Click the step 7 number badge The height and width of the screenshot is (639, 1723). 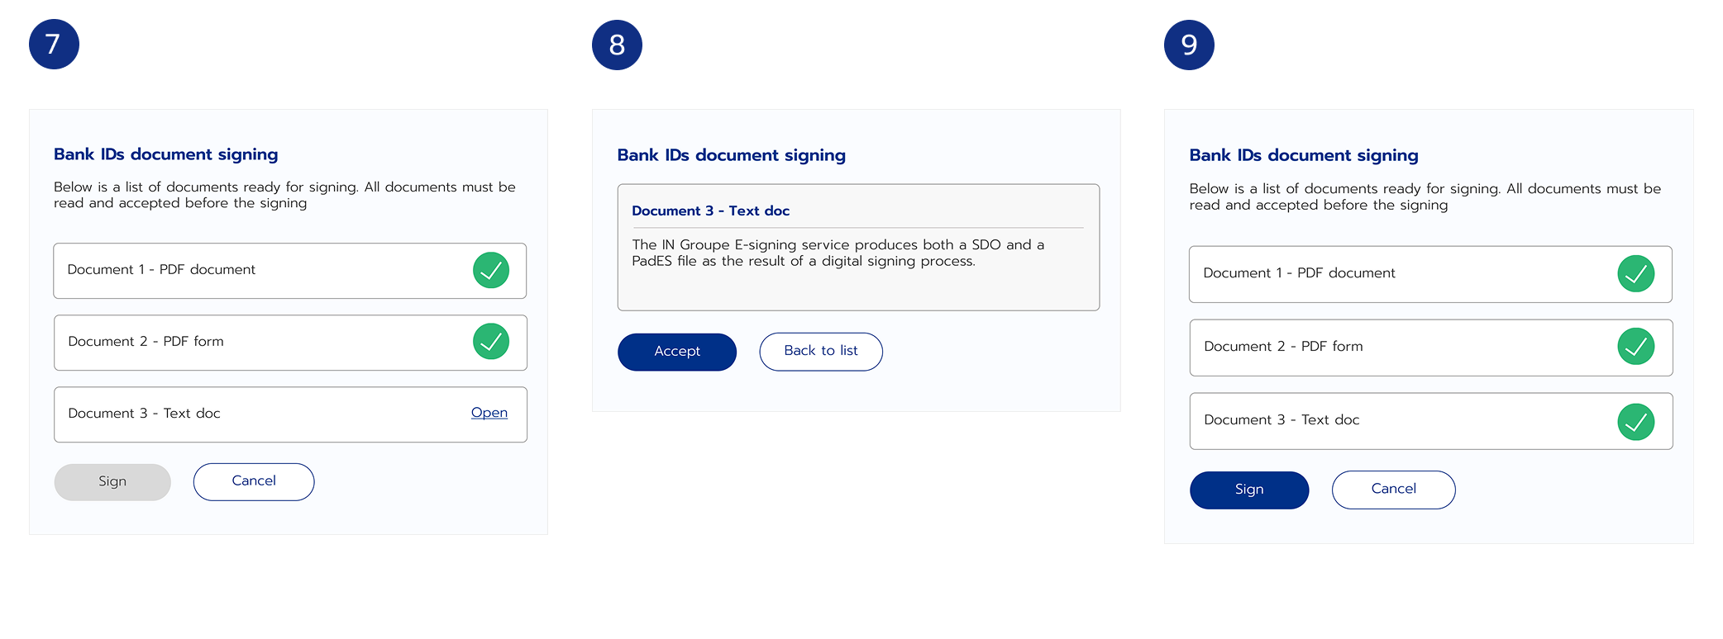coord(54,45)
